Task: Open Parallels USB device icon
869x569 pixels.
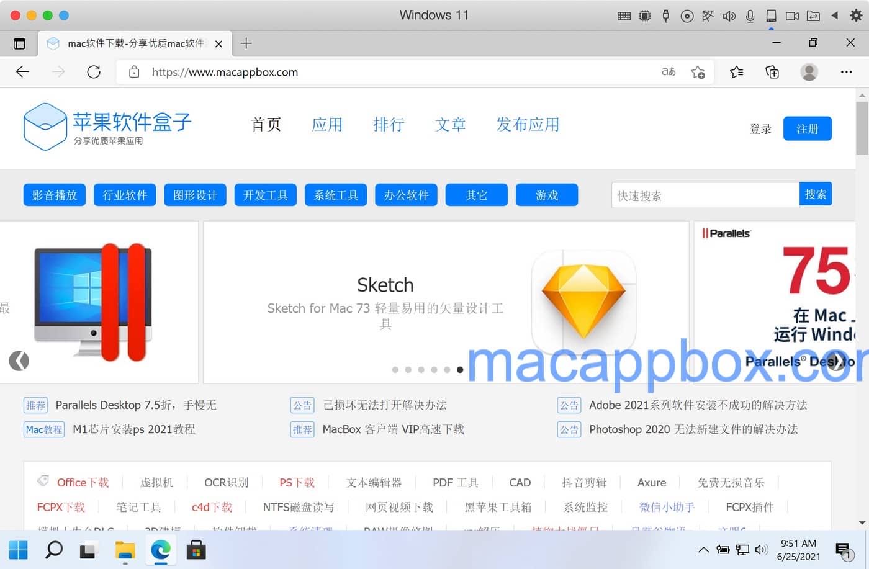Action: 666,16
